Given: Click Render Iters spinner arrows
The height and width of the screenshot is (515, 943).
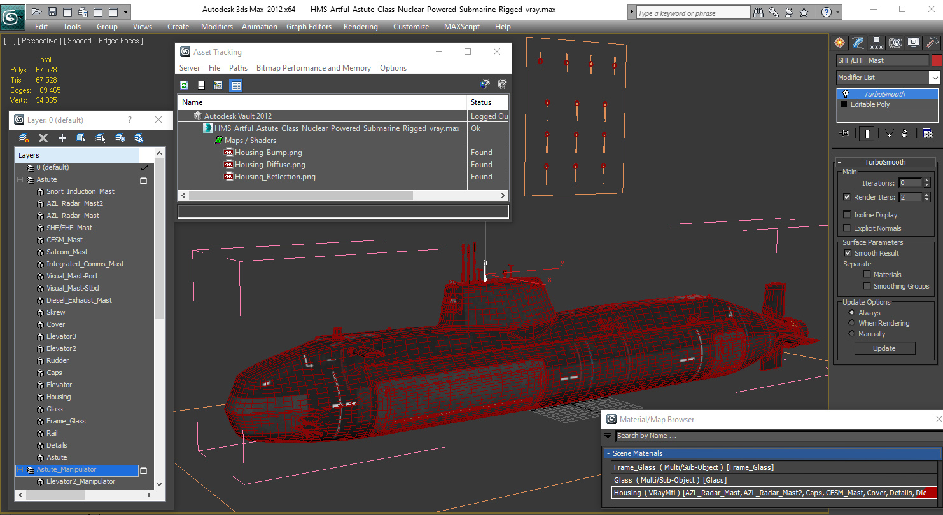Looking at the screenshot, I should [926, 197].
